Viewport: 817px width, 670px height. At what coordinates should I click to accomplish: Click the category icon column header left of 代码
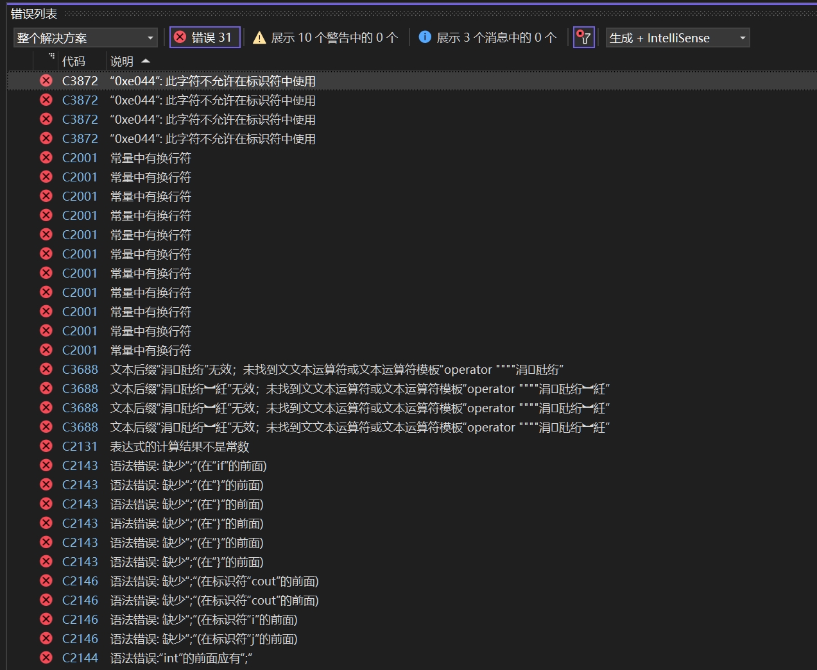pyautogui.click(x=51, y=59)
